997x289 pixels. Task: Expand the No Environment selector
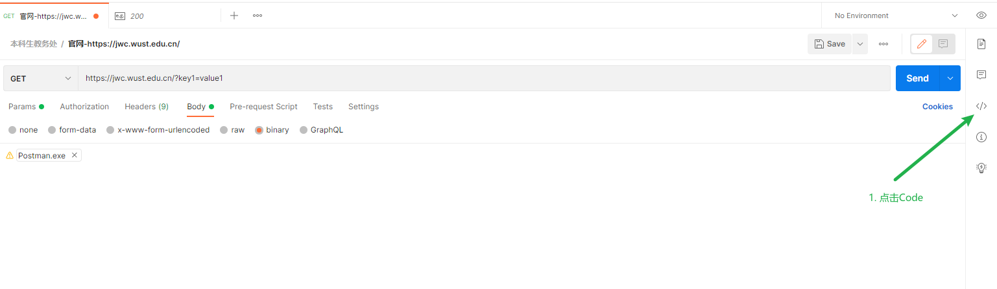pyautogui.click(x=896, y=16)
